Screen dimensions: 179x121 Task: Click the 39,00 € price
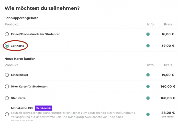168,46
